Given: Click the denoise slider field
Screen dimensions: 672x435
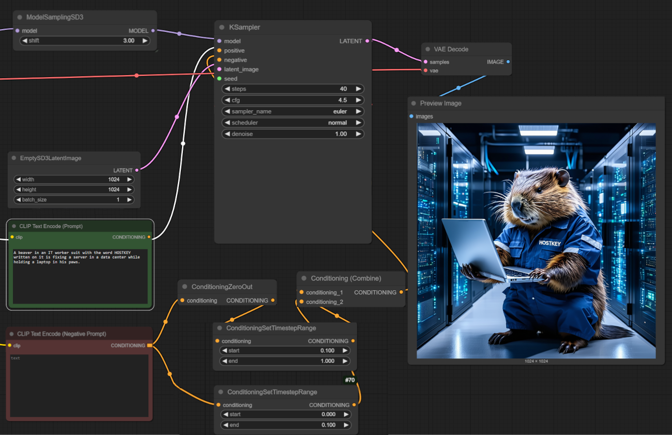Looking at the screenshot, I should pyautogui.click(x=293, y=134).
